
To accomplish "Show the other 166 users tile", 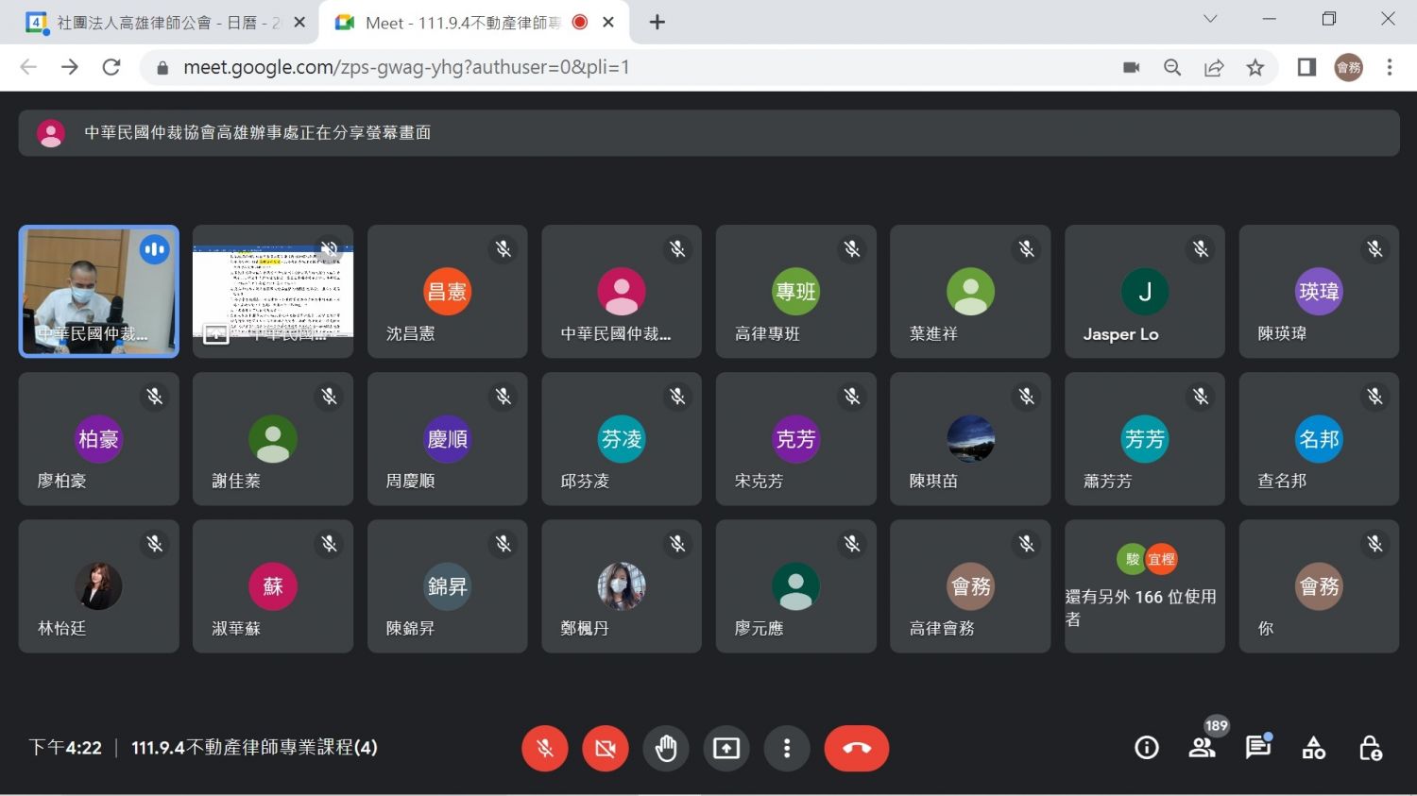I will 1145,586.
